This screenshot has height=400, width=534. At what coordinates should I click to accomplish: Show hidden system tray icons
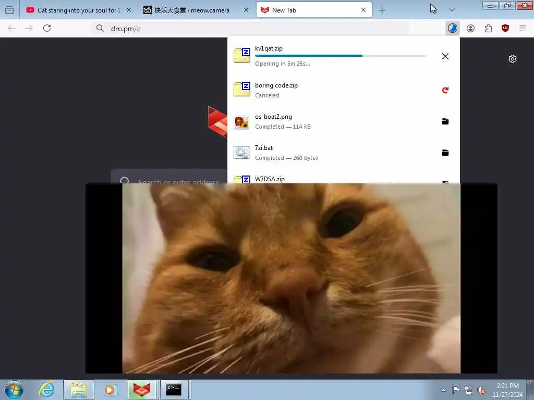pyautogui.click(x=443, y=390)
